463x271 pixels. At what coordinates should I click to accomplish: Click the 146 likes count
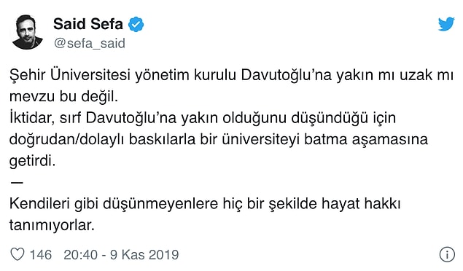(41, 255)
